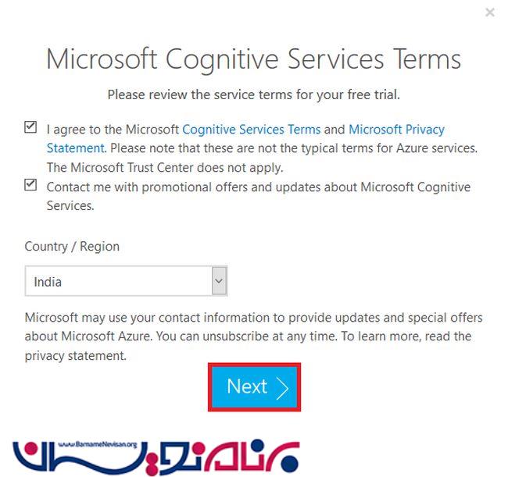Click the 'Please review the service terms' subtitle
Screen dimensions: 508x477
[x=254, y=94]
